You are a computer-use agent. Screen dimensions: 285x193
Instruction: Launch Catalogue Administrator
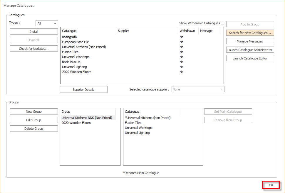(x=250, y=49)
